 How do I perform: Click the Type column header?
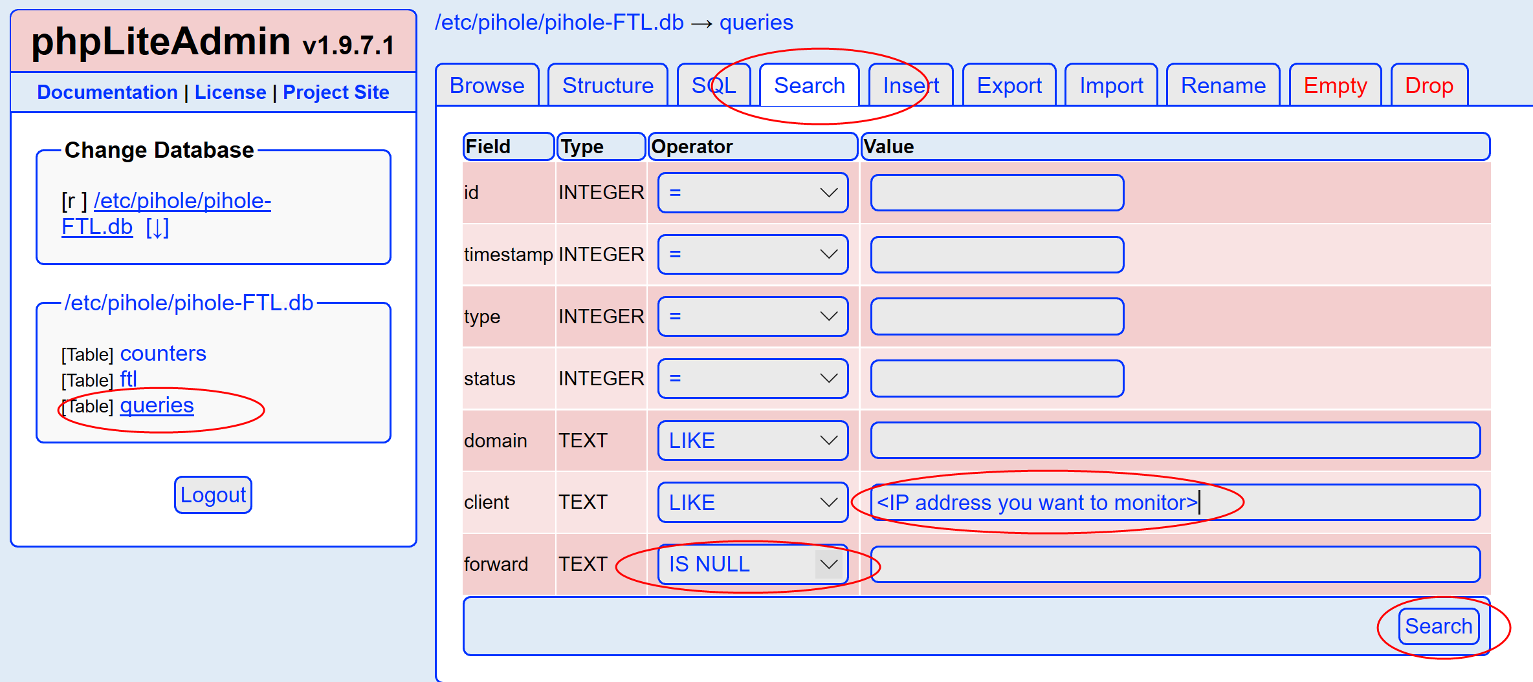coord(601,147)
